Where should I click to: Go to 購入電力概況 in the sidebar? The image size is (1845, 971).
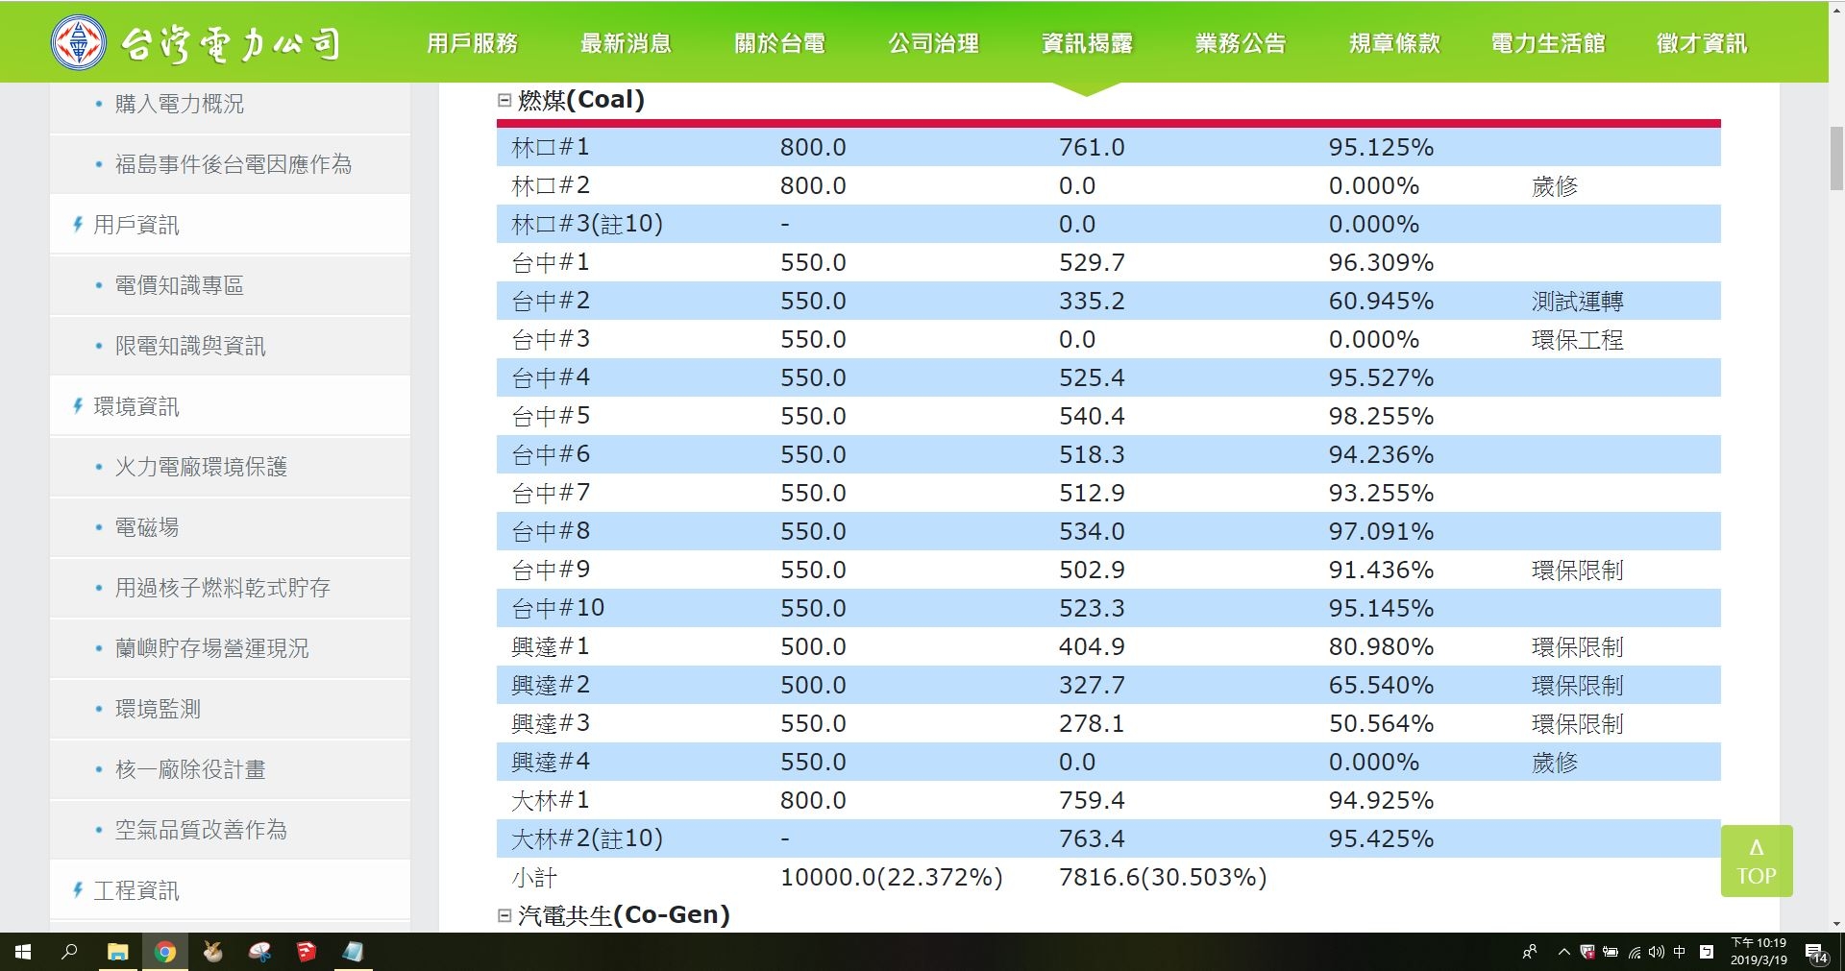tap(180, 104)
